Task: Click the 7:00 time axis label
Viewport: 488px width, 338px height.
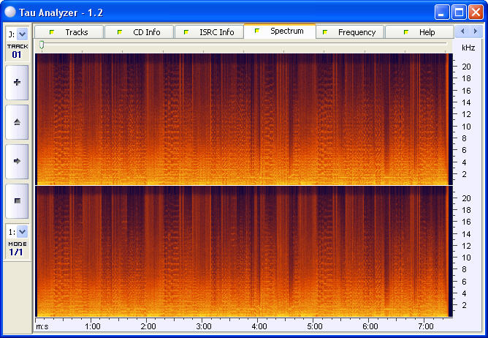Action: (426, 326)
